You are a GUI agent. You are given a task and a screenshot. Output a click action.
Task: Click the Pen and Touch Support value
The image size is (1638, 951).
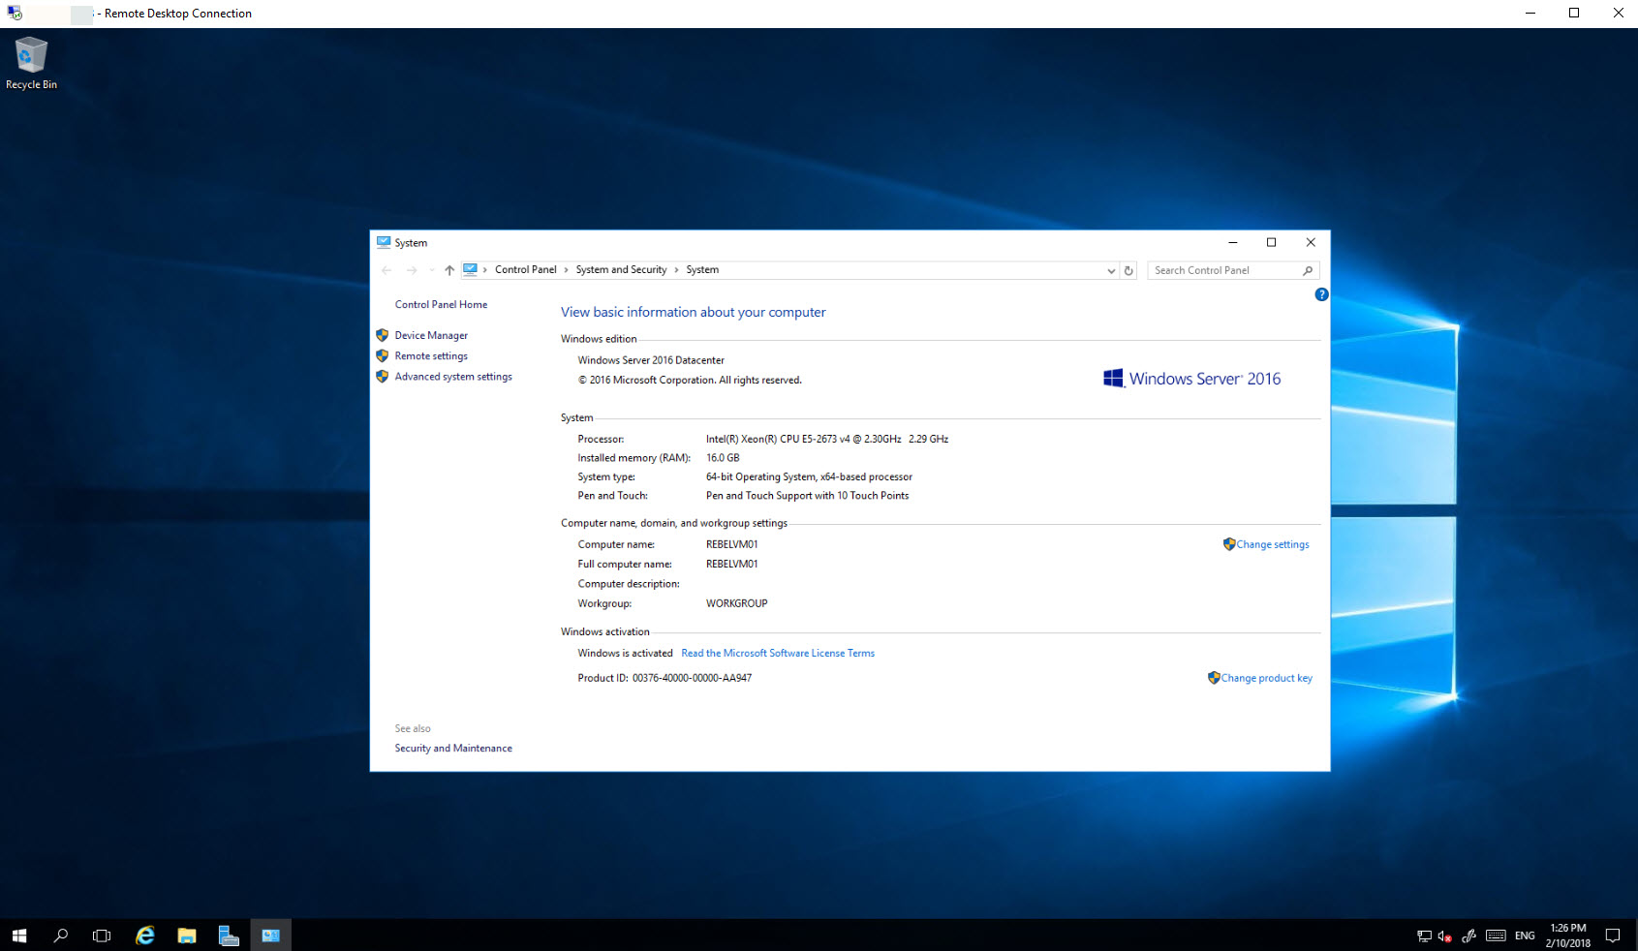point(808,496)
